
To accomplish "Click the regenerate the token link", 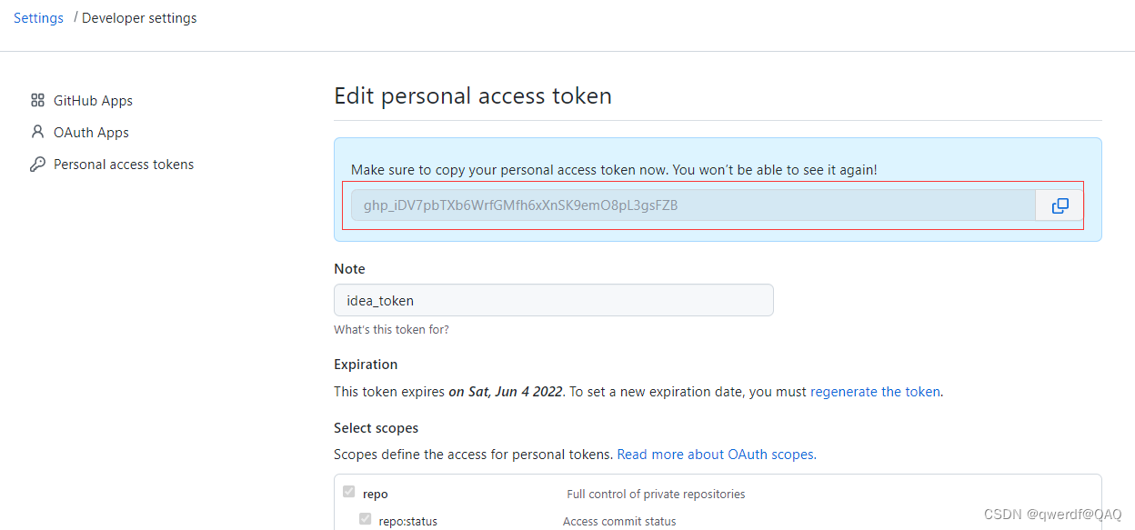I will pyautogui.click(x=875, y=392).
